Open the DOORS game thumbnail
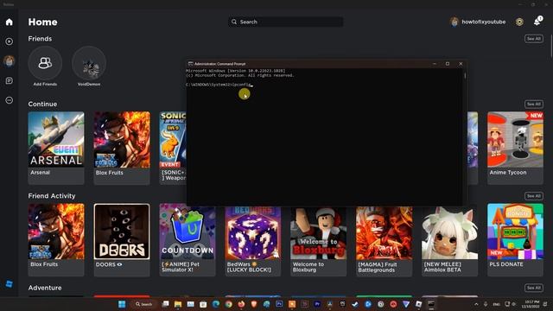 pos(122,232)
